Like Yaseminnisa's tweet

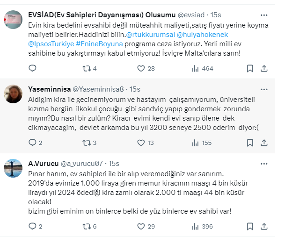(141, 143)
